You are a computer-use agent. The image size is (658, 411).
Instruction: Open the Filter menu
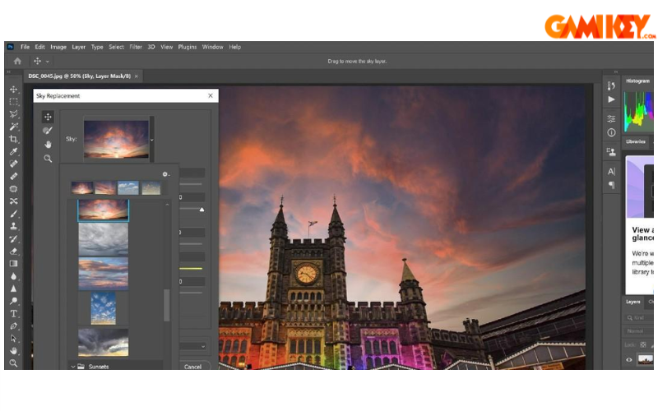(x=136, y=47)
